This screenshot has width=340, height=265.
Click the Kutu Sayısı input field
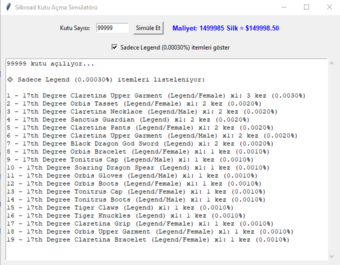tap(112, 28)
